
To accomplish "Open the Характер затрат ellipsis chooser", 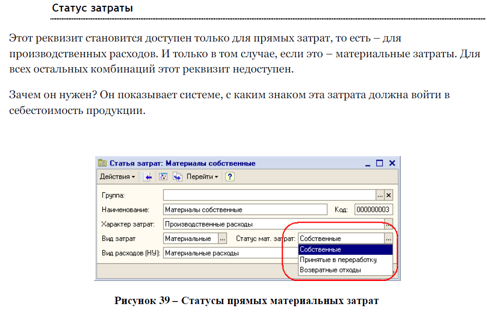I will 389,224.
